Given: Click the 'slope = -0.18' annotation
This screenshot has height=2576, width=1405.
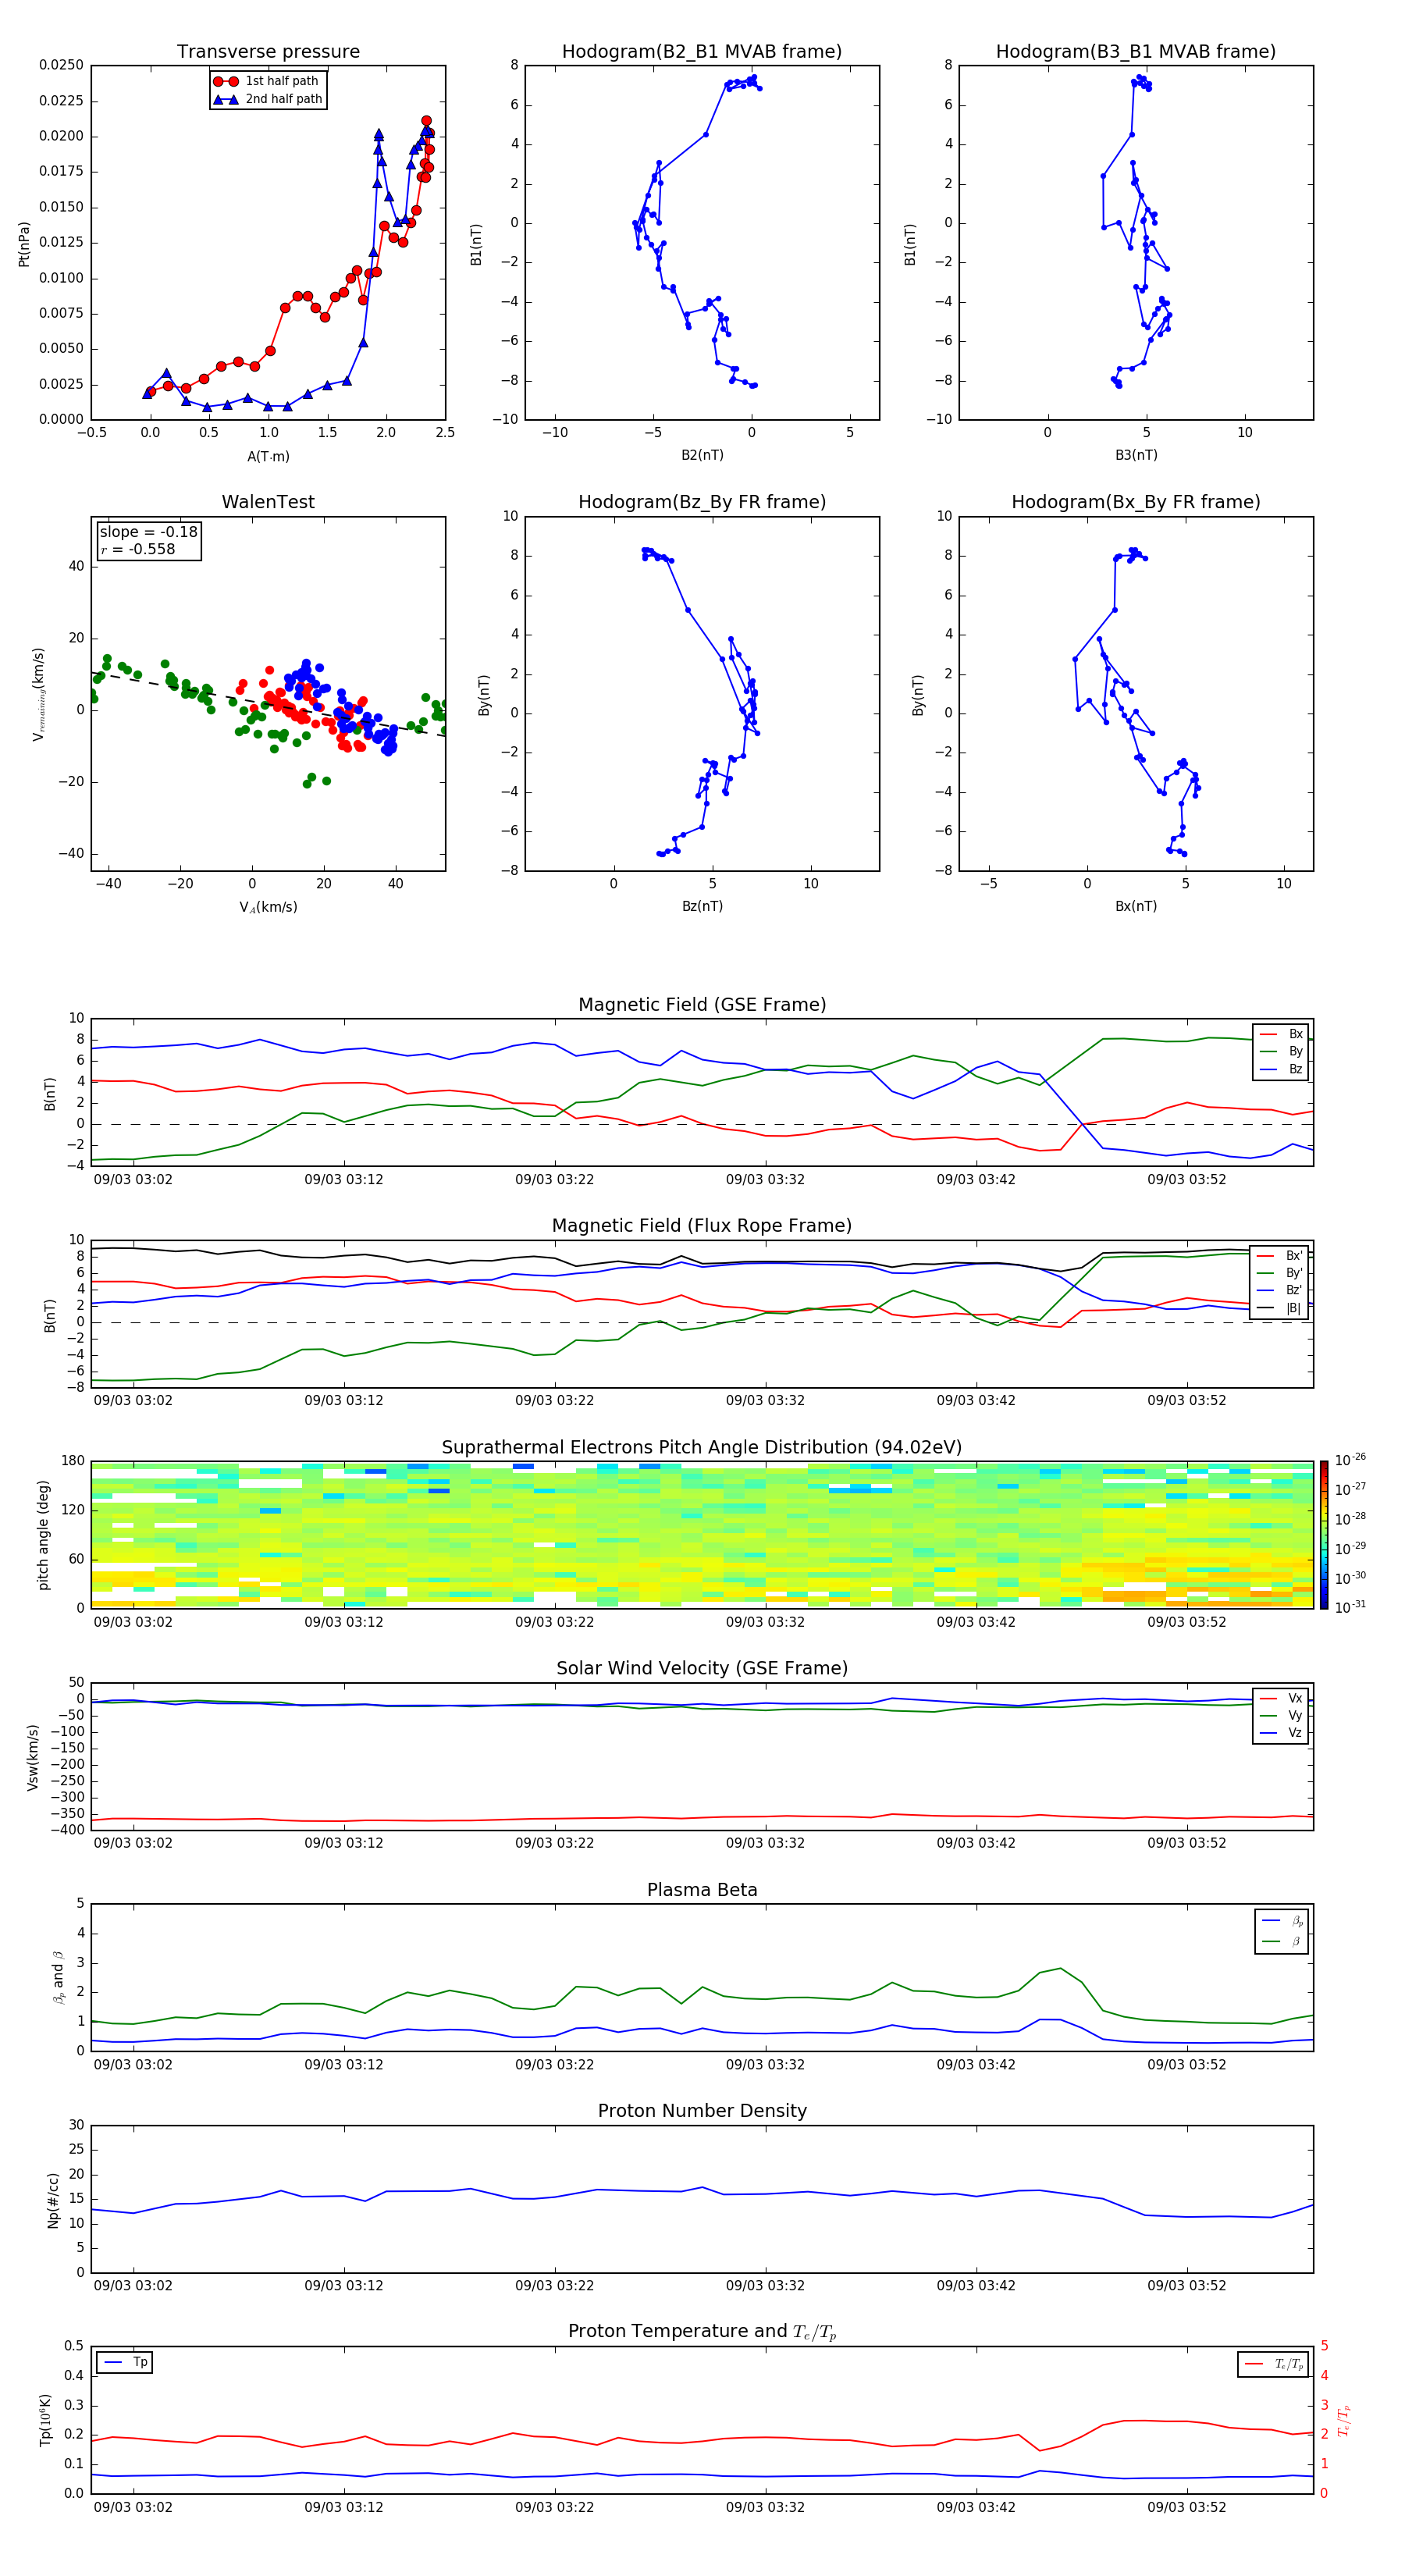Looking at the screenshot, I should tap(149, 532).
